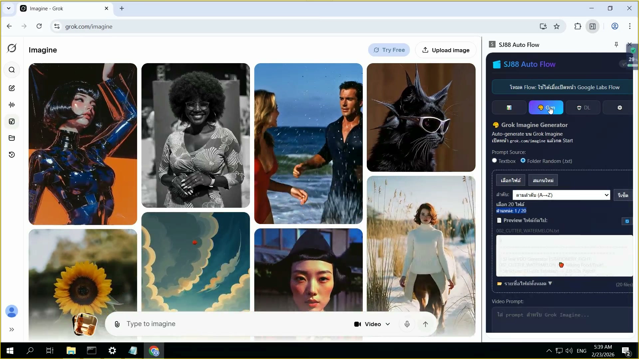Open the Projects folder icon in the sidebar

[x=12, y=138]
